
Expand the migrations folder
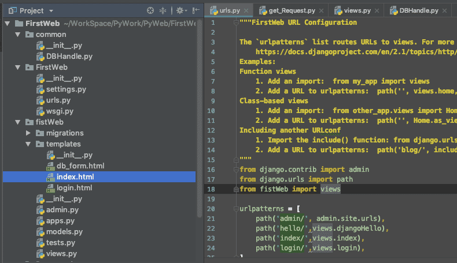tap(28, 133)
